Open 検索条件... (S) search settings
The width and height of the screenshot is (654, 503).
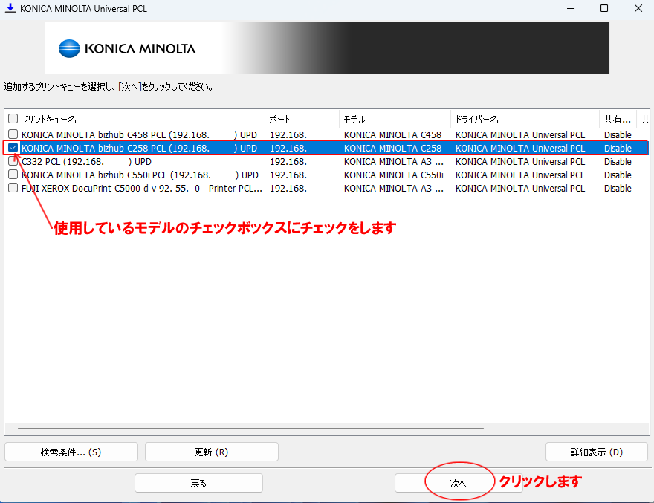click(71, 452)
